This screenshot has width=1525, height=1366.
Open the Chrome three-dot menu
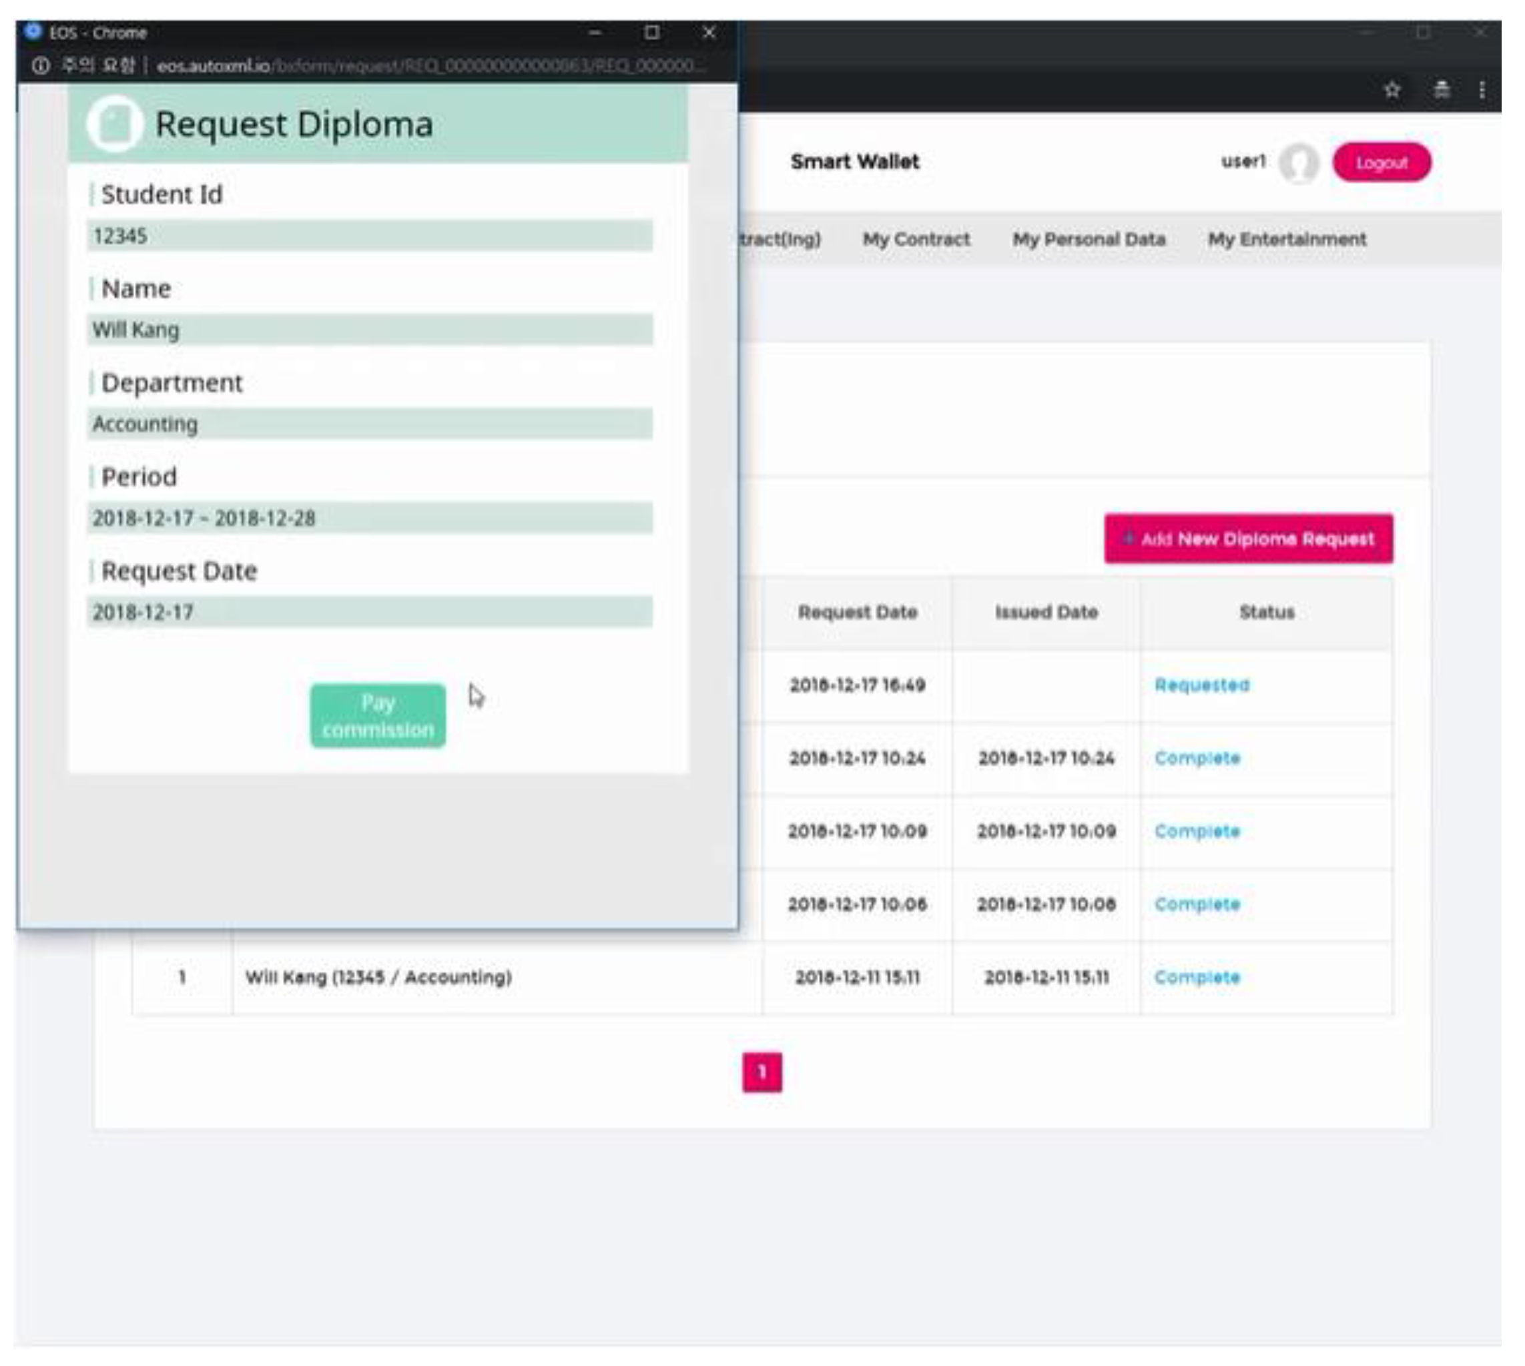pyautogui.click(x=1482, y=90)
